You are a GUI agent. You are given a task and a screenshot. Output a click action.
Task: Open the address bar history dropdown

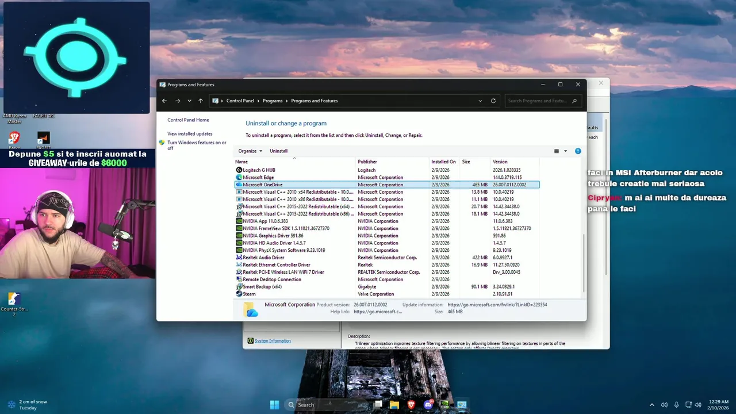coord(480,101)
